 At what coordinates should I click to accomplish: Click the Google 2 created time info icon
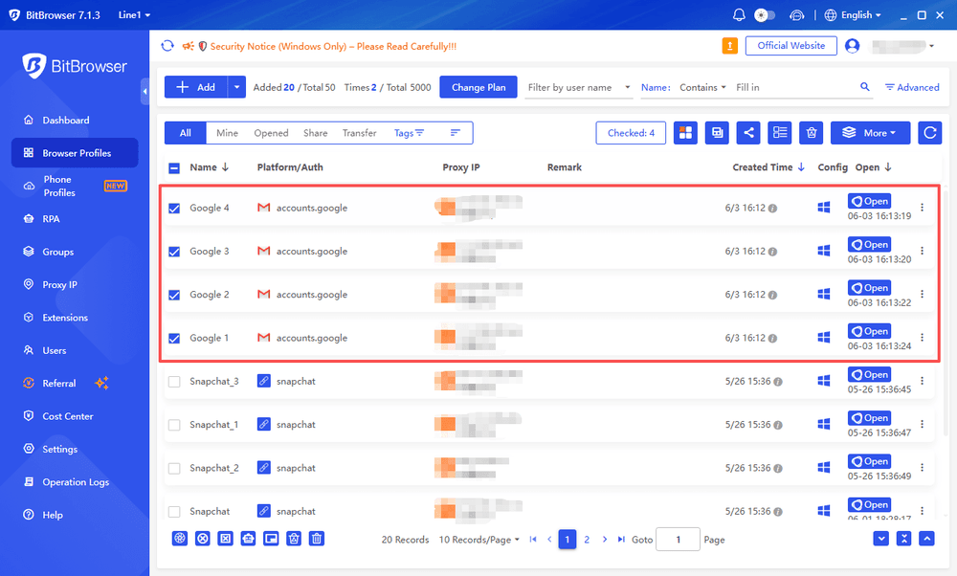[x=772, y=296]
